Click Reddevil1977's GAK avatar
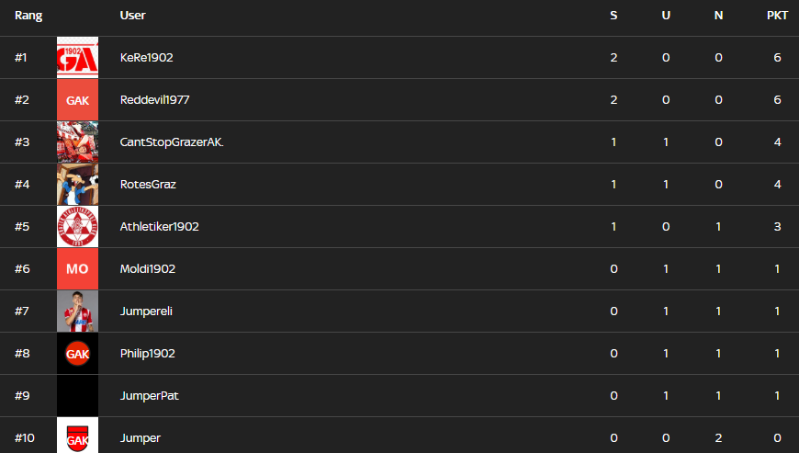The height and width of the screenshot is (453, 799). coord(77,100)
